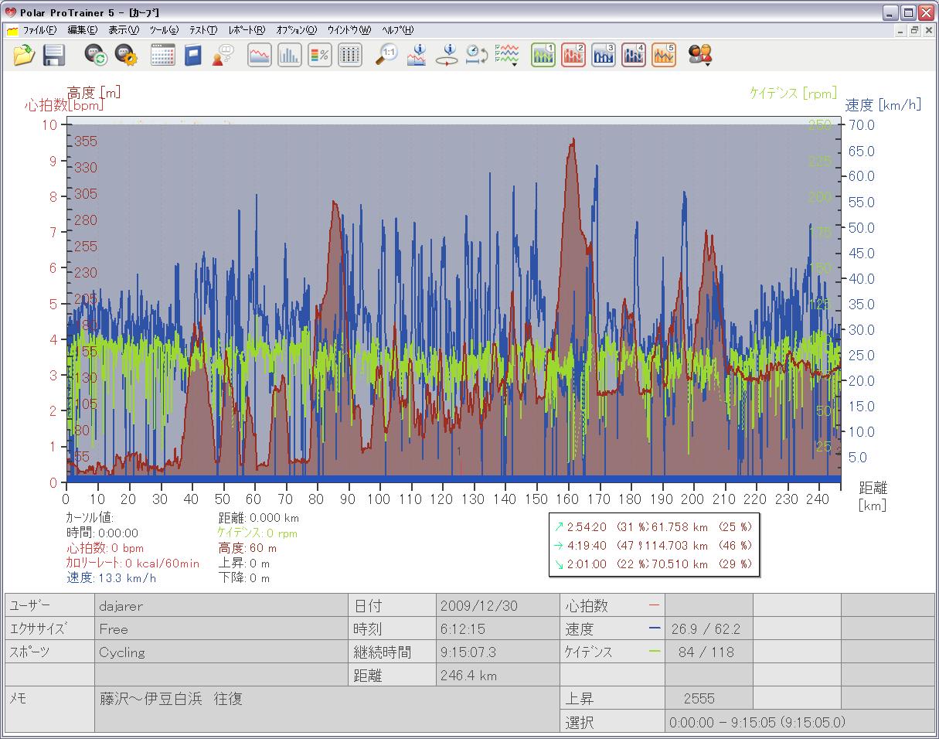The image size is (939, 739).
Task: Click the descent 2:01:00 summary row
Action: tap(652, 564)
